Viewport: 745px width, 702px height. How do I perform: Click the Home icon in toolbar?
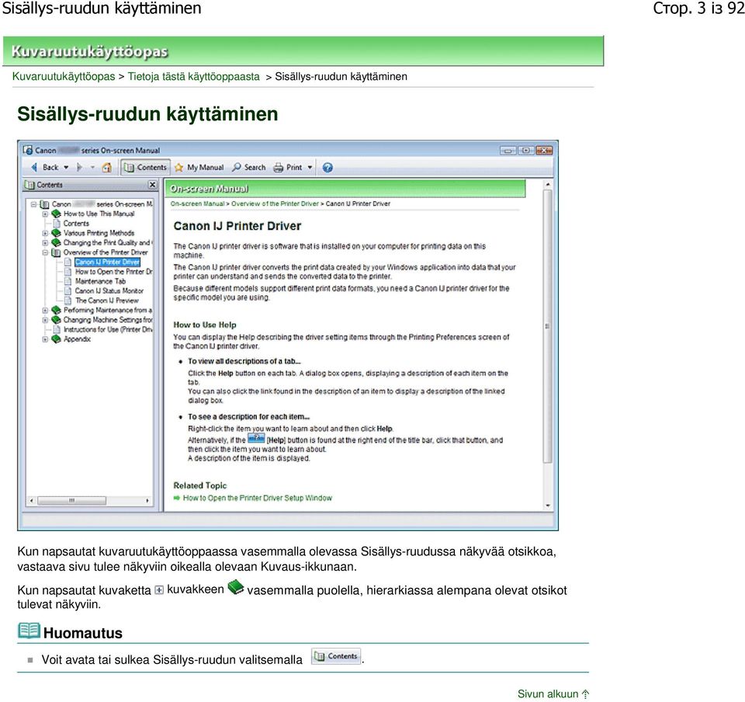(107, 167)
